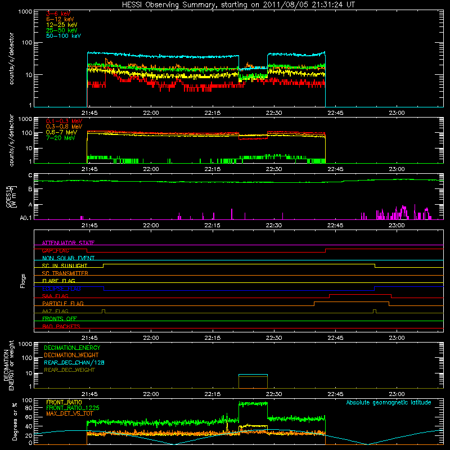Click the ATTENUATOR_STATE flag label
This screenshot has width=450, height=450.
point(68,243)
